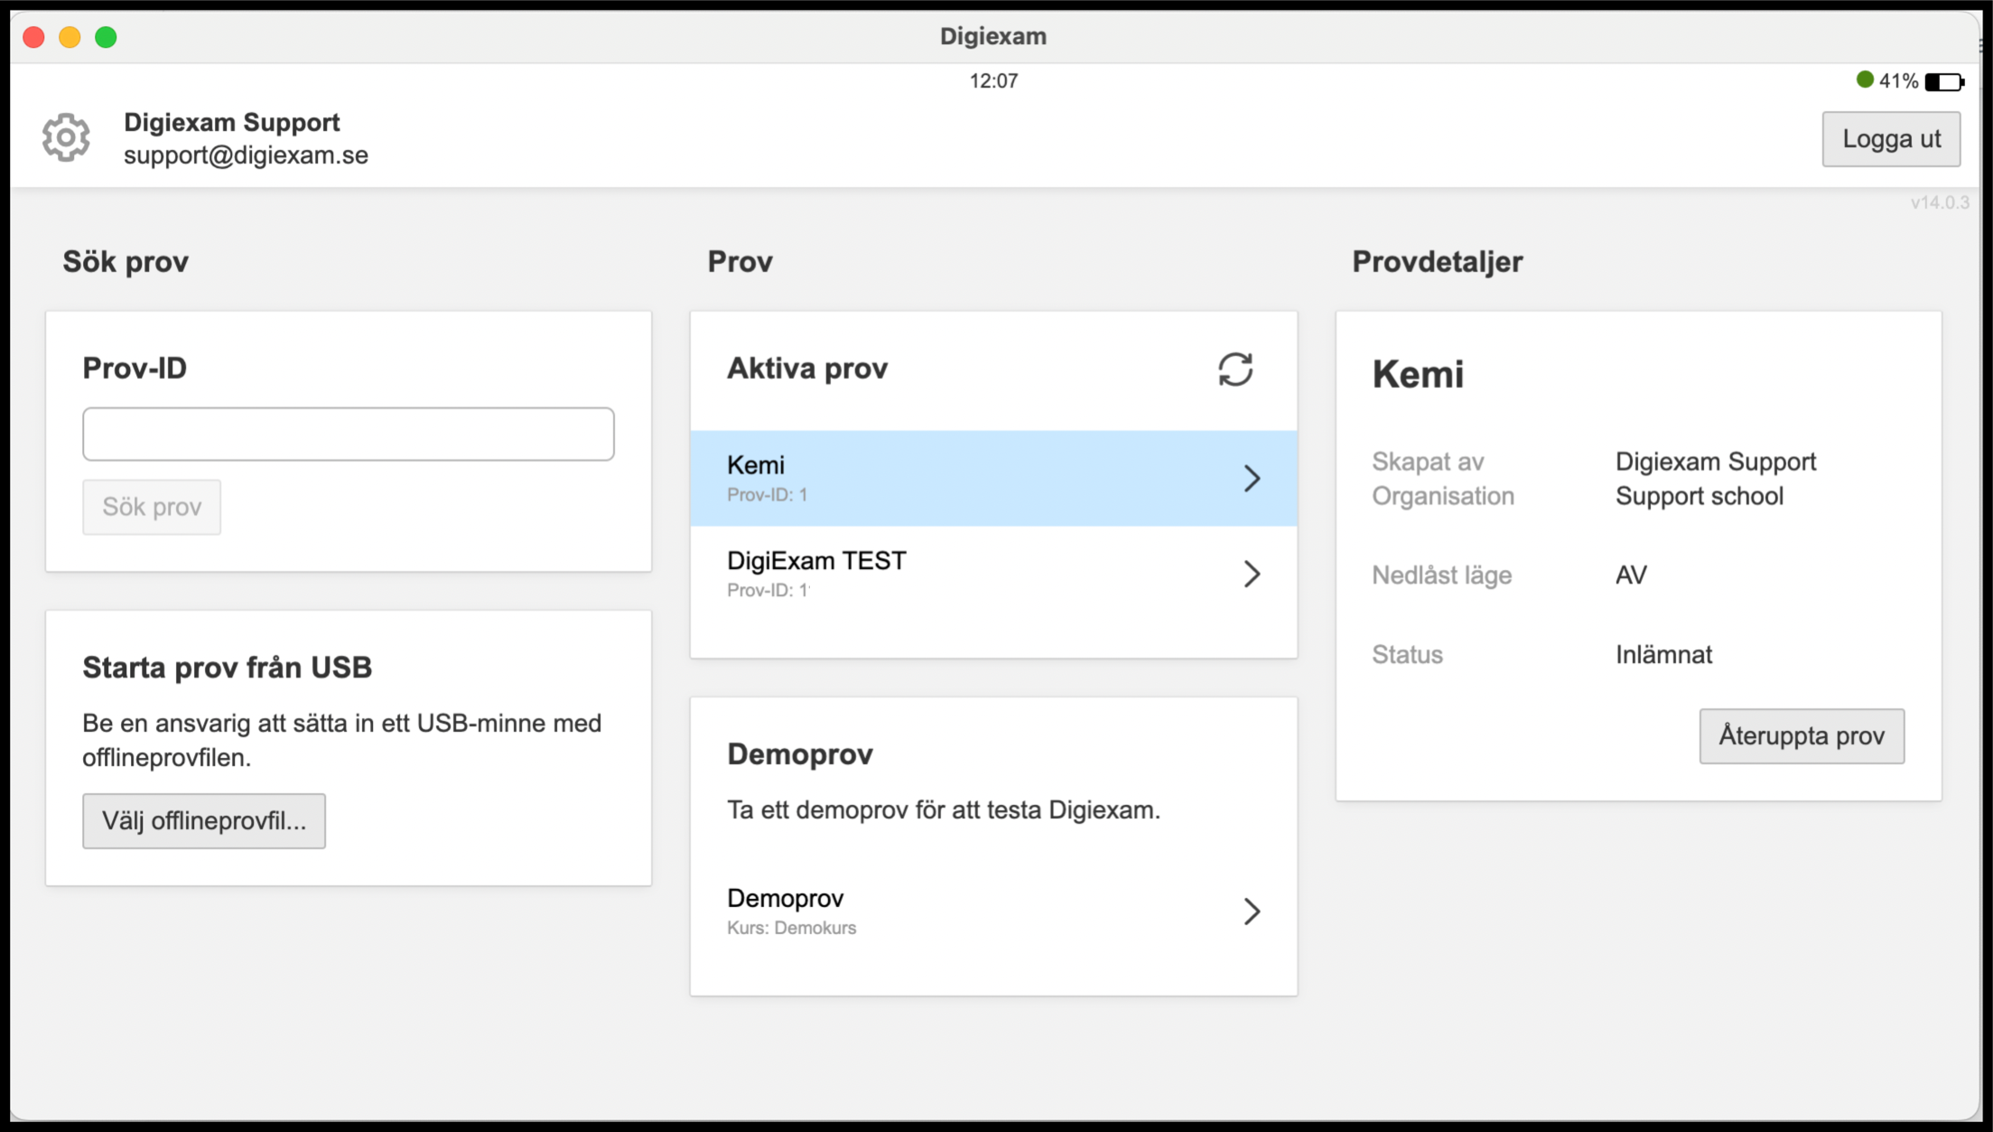Click the Aktiva prov heading
This screenshot has height=1132, width=1993.
coord(807,369)
